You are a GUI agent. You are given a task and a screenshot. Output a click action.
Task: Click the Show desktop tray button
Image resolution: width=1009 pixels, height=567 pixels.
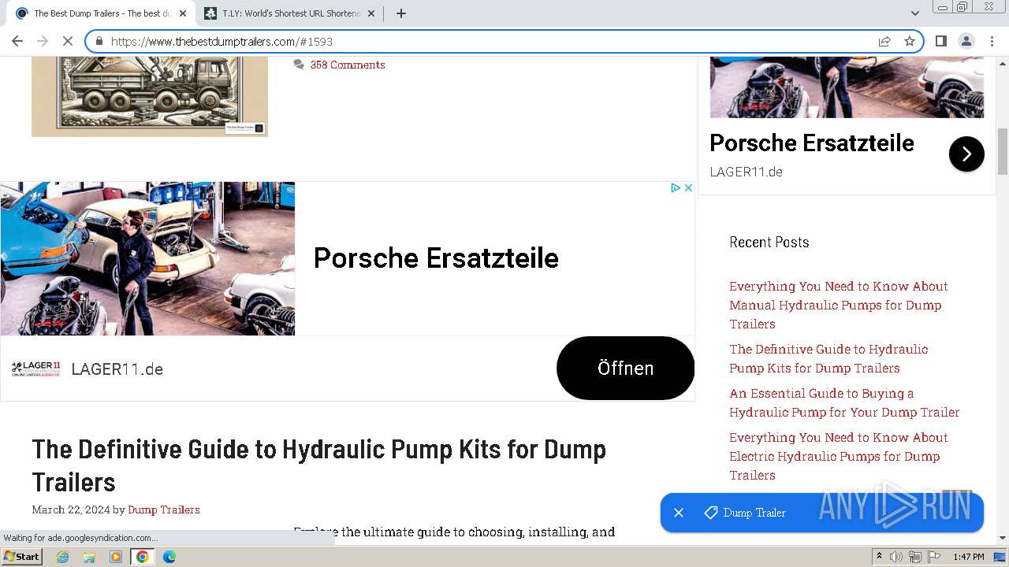1000,557
